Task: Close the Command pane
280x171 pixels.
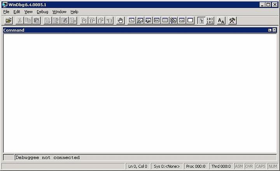Action: tap(275, 30)
